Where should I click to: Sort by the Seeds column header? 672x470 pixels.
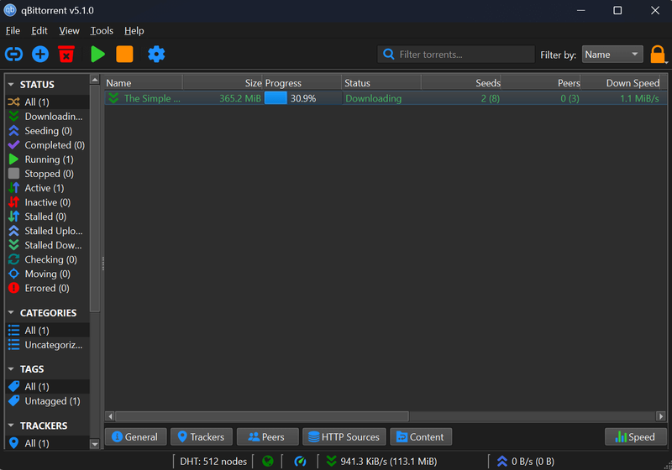(x=461, y=82)
